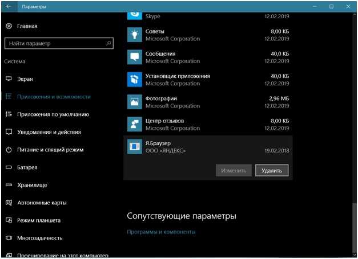
Task: Maximize the Параметры window
Action: pos(332,7)
